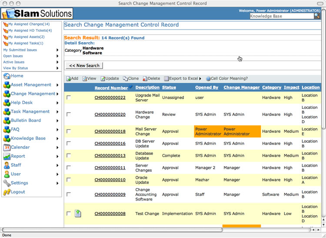Expand the View By Status arrow
The image size is (326, 238).
(x=57, y=68)
